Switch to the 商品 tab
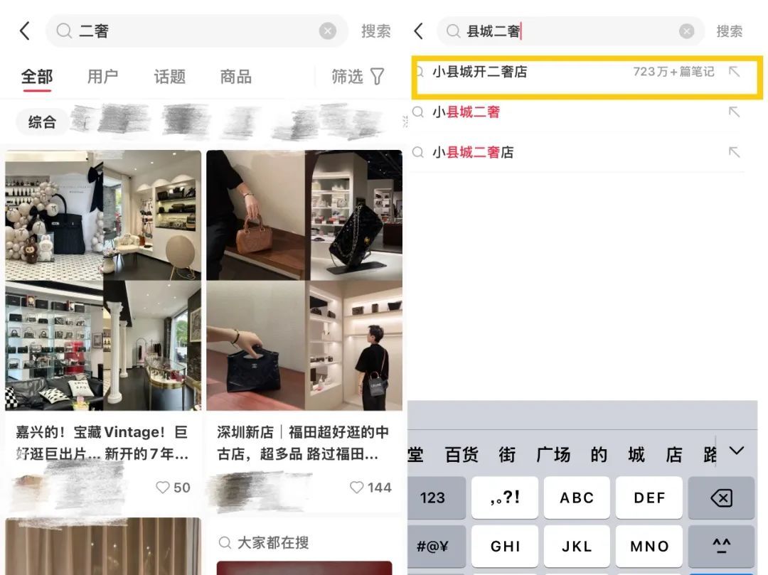The height and width of the screenshot is (575, 768). [x=235, y=76]
